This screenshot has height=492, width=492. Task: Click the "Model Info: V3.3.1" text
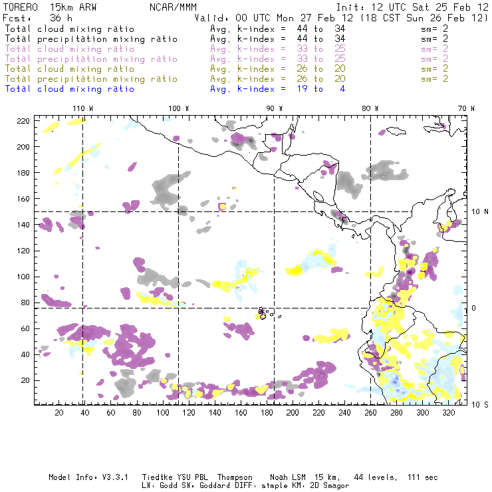coord(88,477)
